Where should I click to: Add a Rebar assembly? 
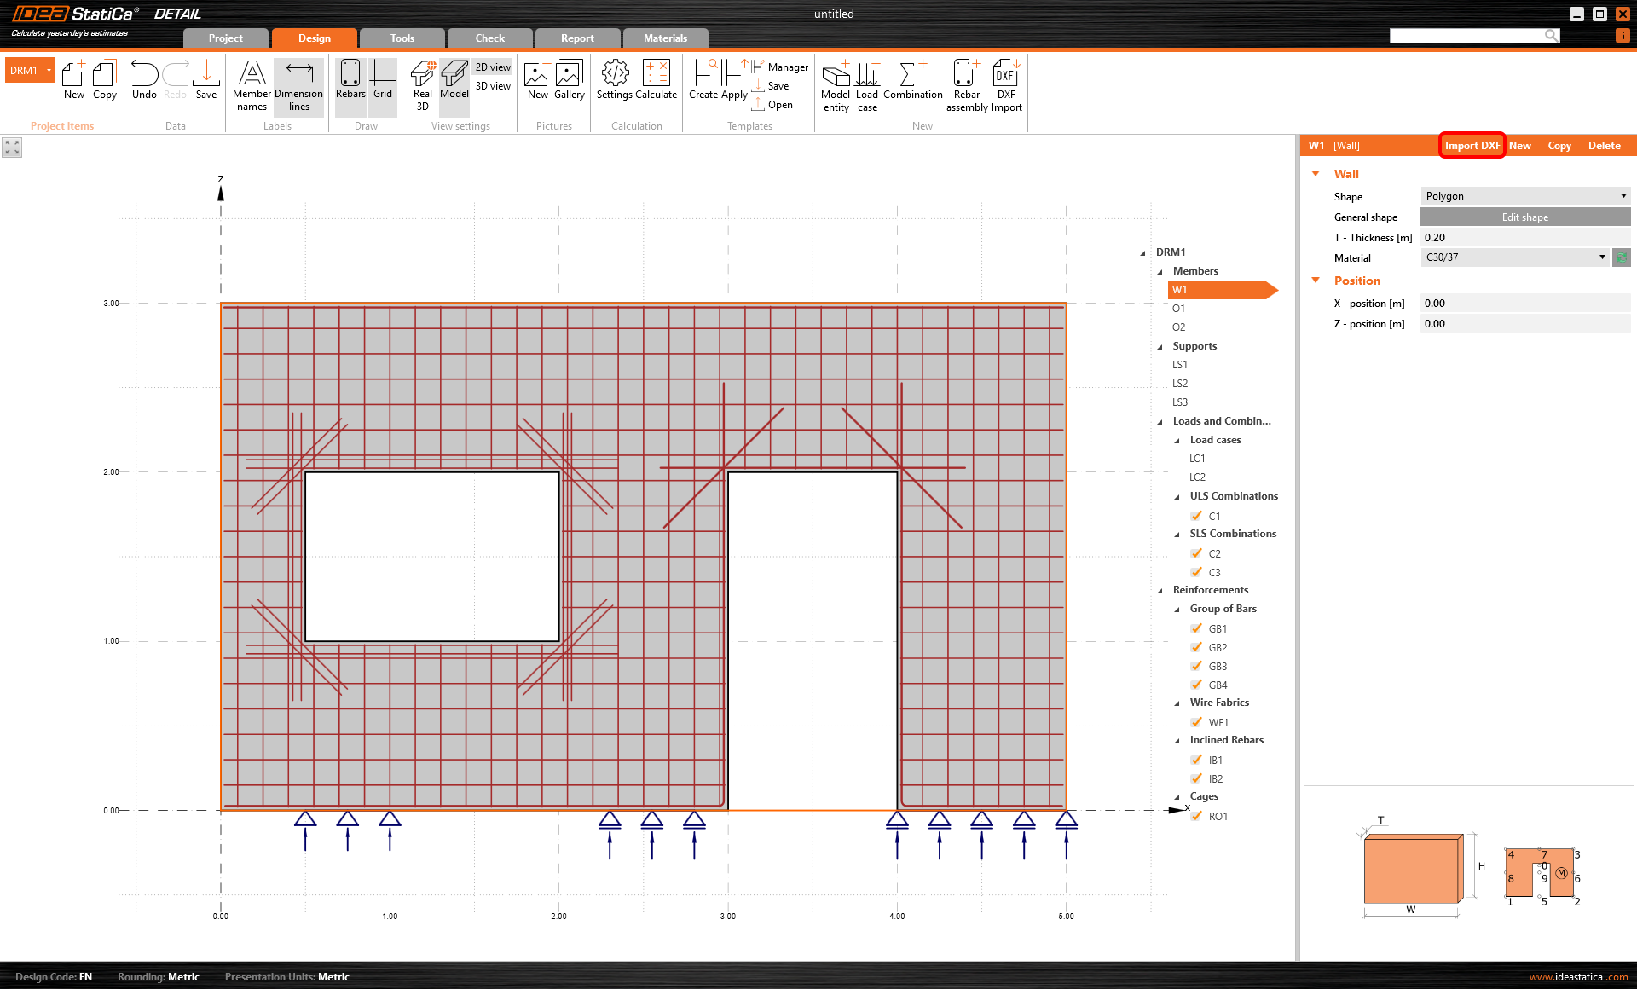(x=966, y=84)
